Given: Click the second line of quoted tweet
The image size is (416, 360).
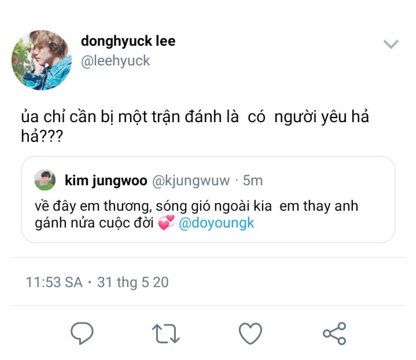Looking at the screenshot, I should point(145,223).
